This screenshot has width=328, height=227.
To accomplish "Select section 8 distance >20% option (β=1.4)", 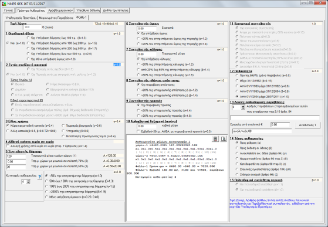I will pyautogui.click(x=167, y=95).
